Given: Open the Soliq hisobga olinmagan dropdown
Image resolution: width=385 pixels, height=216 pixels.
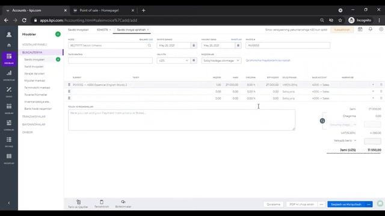Looking at the screenshot, I should pyautogui.click(x=221, y=61).
